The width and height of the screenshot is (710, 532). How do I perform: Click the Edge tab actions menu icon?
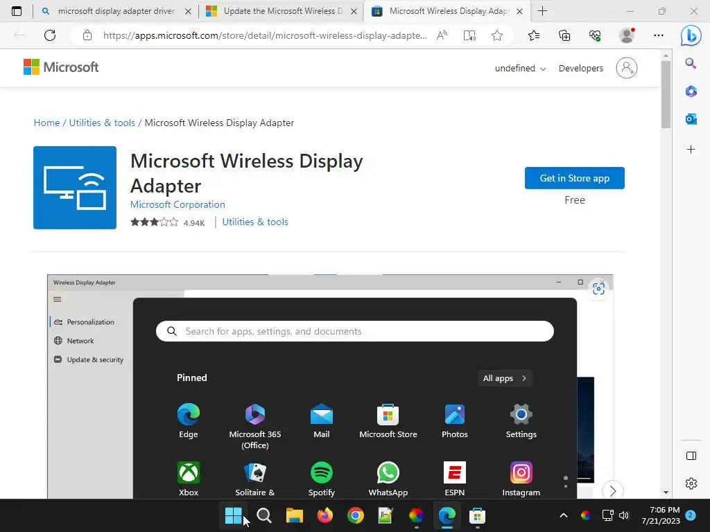(x=17, y=11)
